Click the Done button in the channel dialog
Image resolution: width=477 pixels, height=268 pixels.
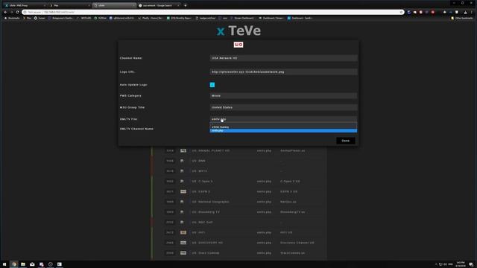click(x=346, y=141)
